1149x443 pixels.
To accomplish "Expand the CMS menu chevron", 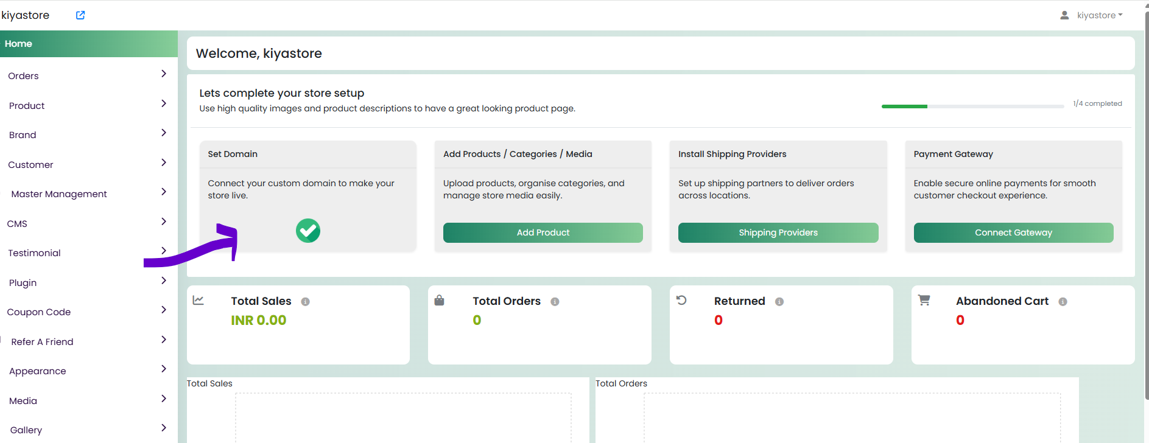I will pos(164,221).
